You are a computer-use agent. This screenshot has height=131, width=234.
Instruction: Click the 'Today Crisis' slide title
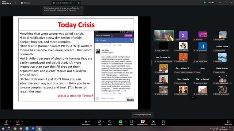tap(76, 25)
